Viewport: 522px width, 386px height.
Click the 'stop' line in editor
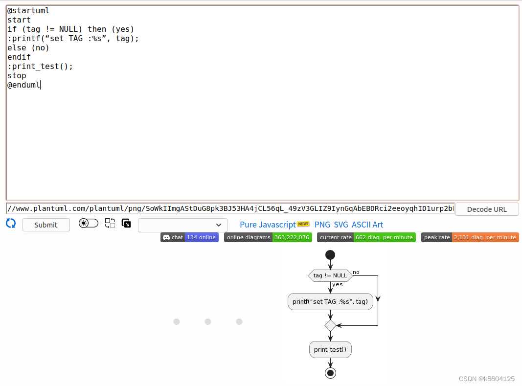17,76
